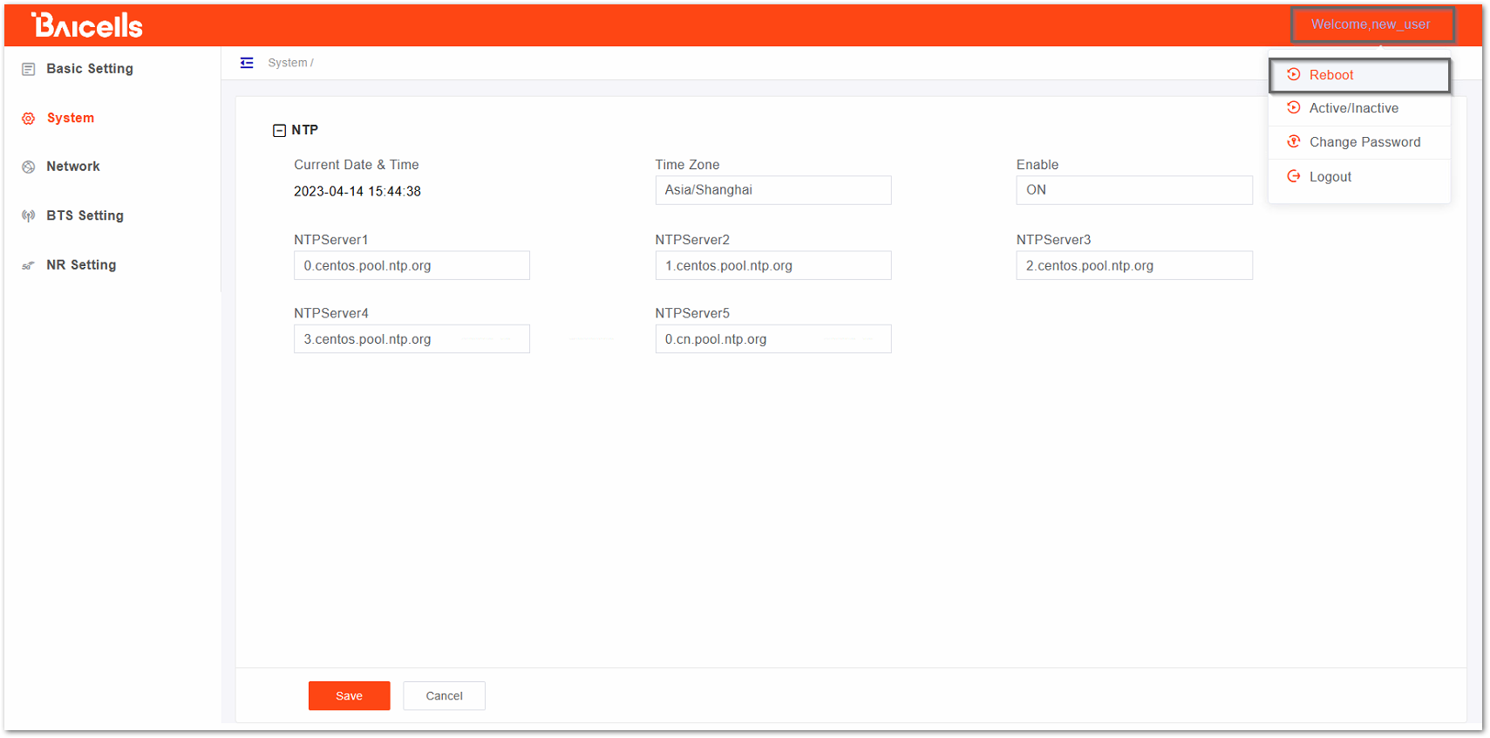Edit the NTPServer2 field

(x=773, y=265)
